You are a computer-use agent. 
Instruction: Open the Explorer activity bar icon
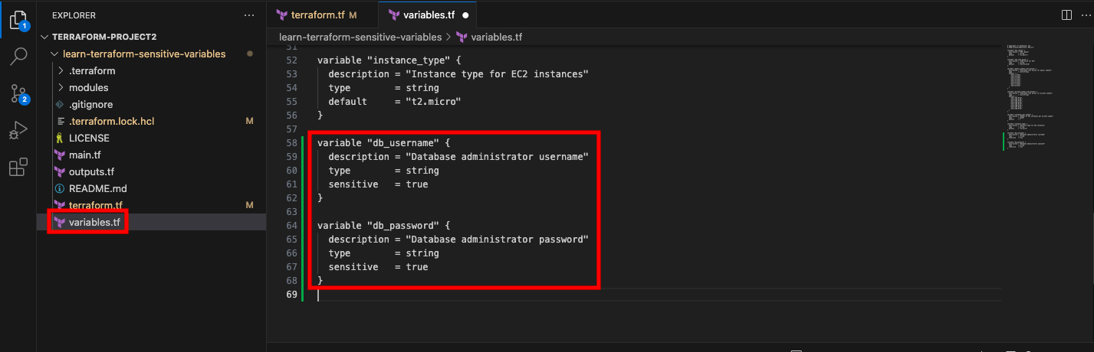(x=18, y=19)
